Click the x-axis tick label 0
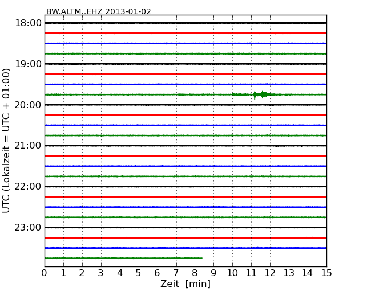 click(x=45, y=273)
